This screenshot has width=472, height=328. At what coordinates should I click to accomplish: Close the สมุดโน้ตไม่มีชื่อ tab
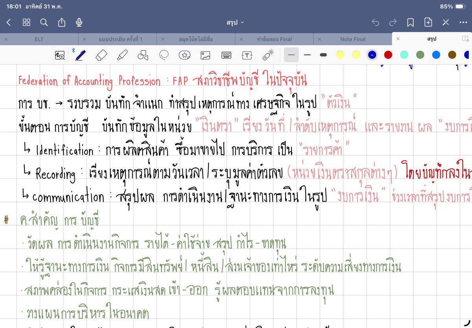(x=162, y=39)
